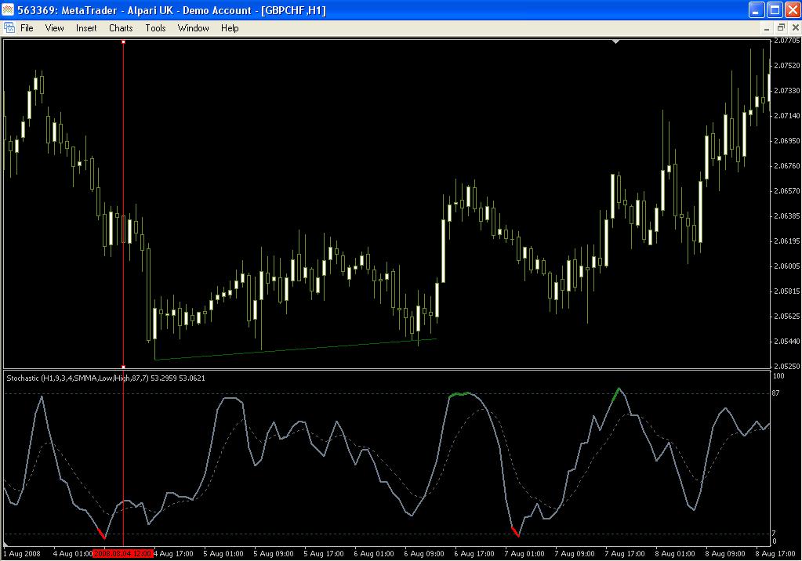802x561 pixels.
Task: Expand the Insert menu
Action: click(86, 27)
